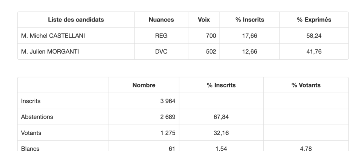Click the Inscrits row label
The height and width of the screenshot is (151, 355).
point(31,101)
